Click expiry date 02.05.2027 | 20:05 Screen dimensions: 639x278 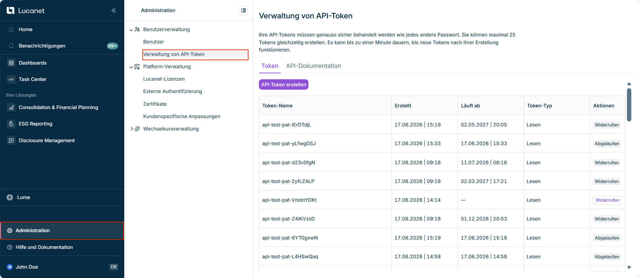point(484,125)
